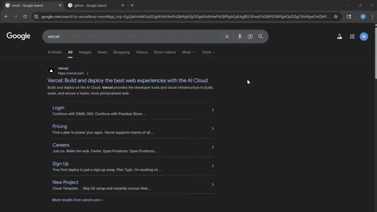Clear the search box with the X icon

point(227,37)
